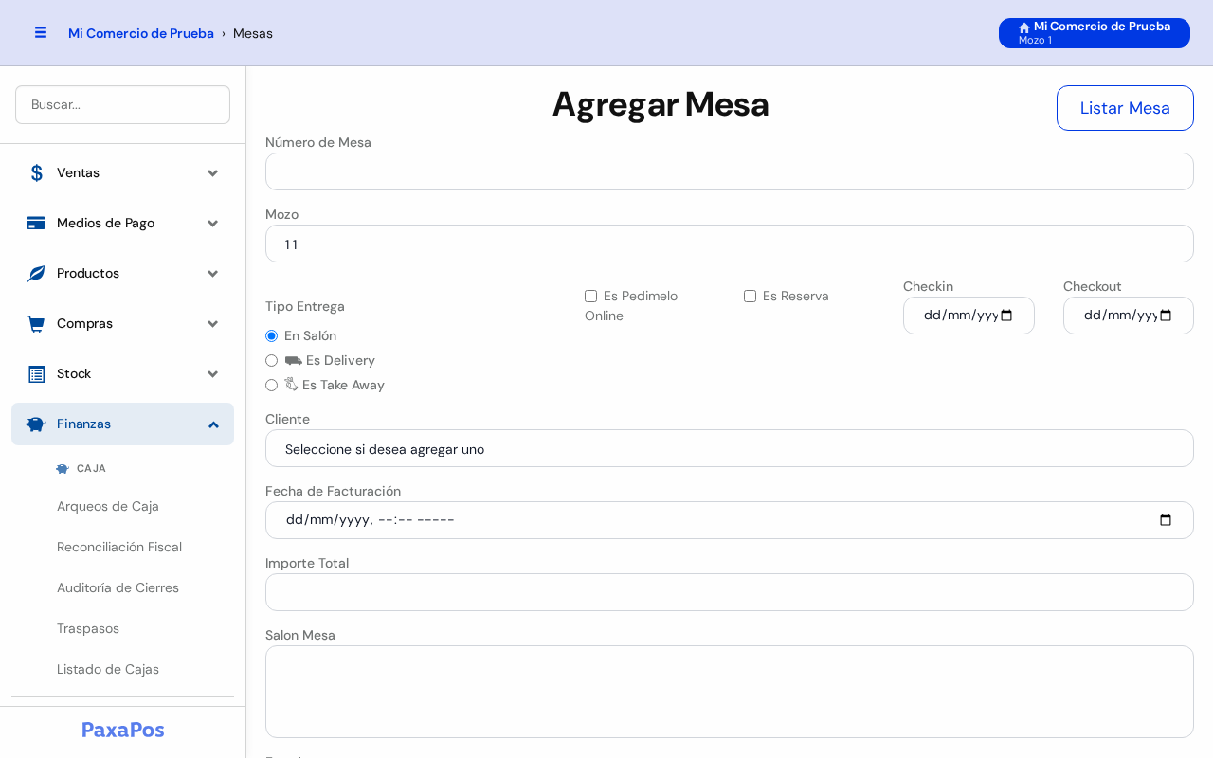The image size is (1213, 758).
Task: Check the Es Reserva checkbox
Action: point(751,296)
